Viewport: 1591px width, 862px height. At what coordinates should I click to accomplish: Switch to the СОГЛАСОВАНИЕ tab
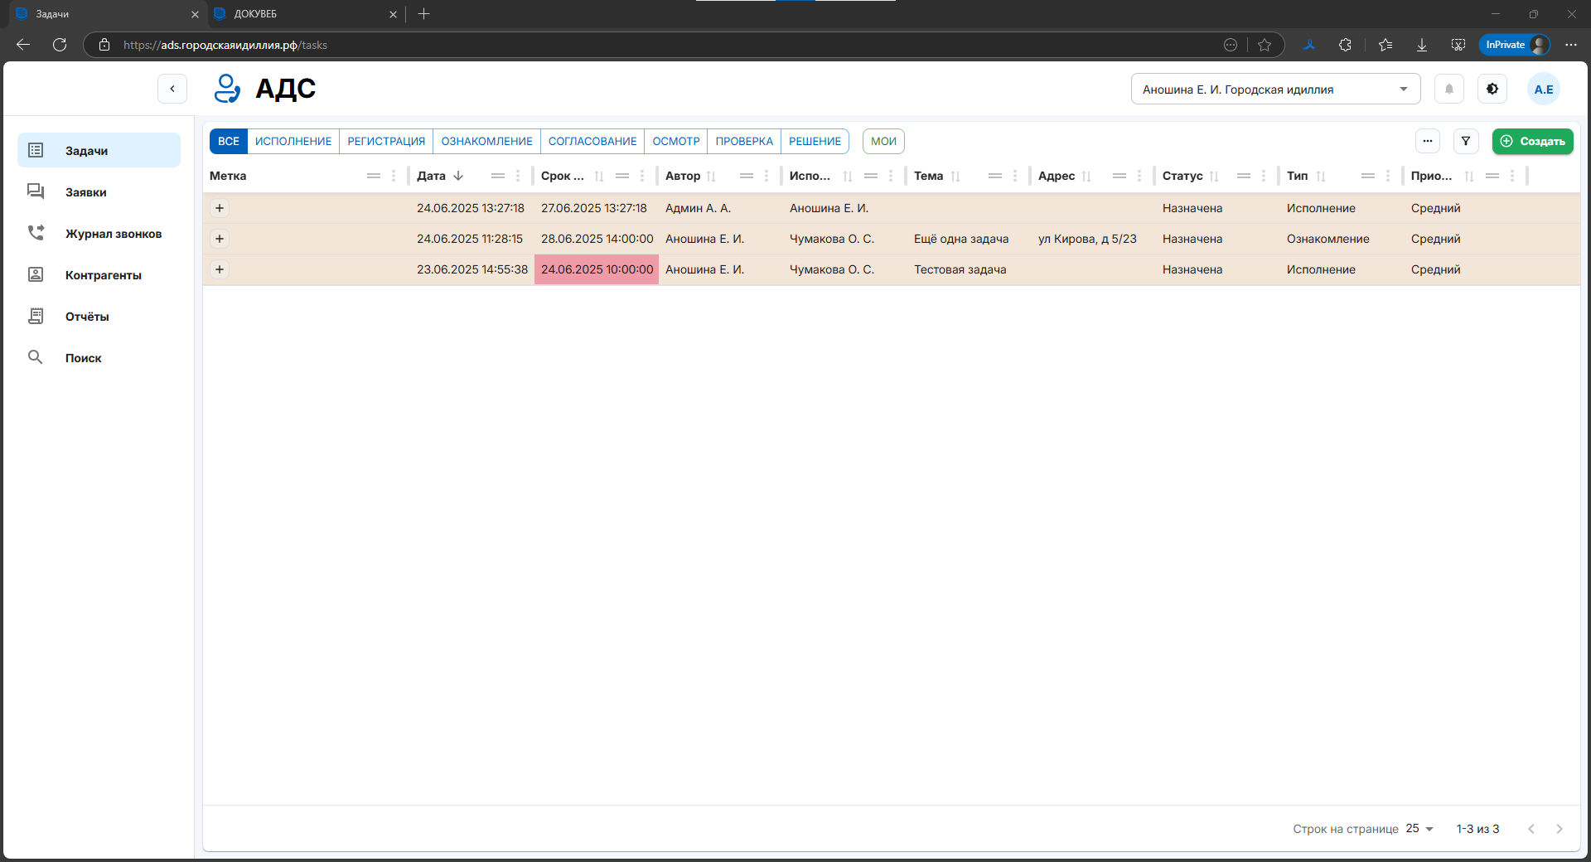592,142
